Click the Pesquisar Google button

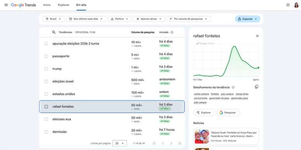[x=228, y=113]
